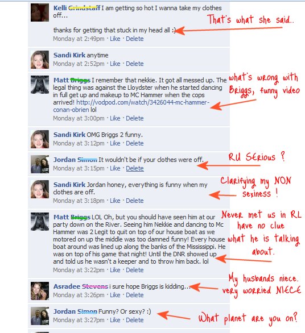Delete Jordan's 3:27pm comment
Screen dimensions: 305x333
(x=135, y=320)
